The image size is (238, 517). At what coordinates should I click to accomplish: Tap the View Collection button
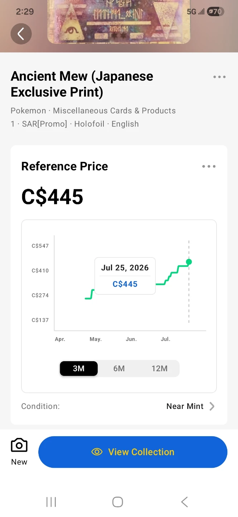[x=133, y=452]
